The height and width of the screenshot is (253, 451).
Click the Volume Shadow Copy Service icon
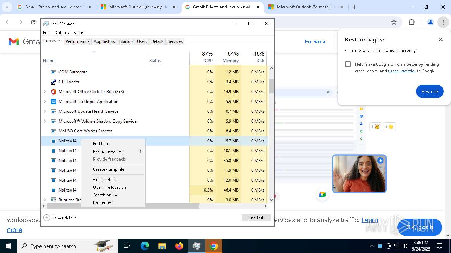coord(54,121)
